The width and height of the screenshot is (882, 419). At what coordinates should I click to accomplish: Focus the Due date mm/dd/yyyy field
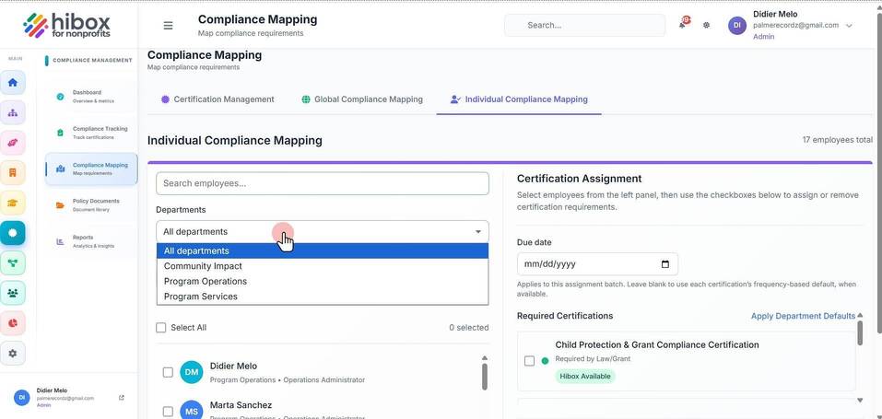(x=597, y=264)
